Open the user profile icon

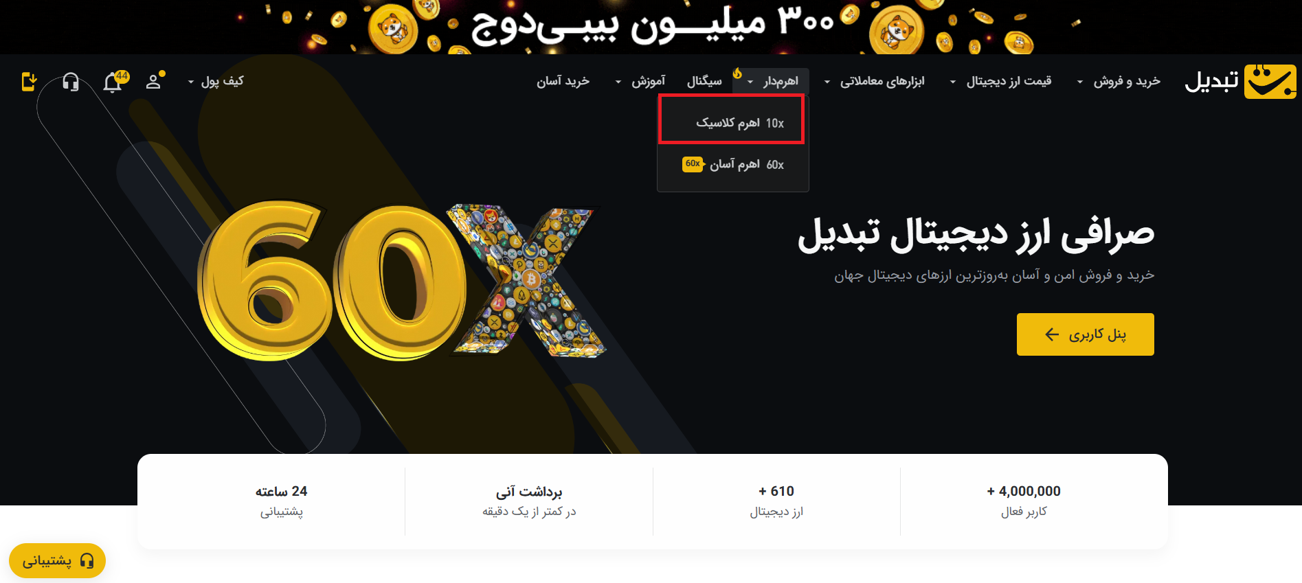click(x=154, y=81)
